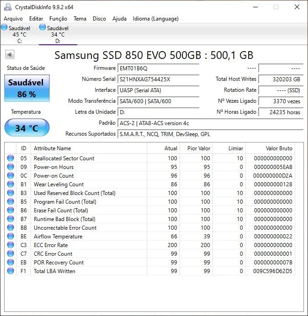The width and height of the screenshot is (308, 316).
Task: Click status orb of Program Fail Count
Action: click(11, 201)
